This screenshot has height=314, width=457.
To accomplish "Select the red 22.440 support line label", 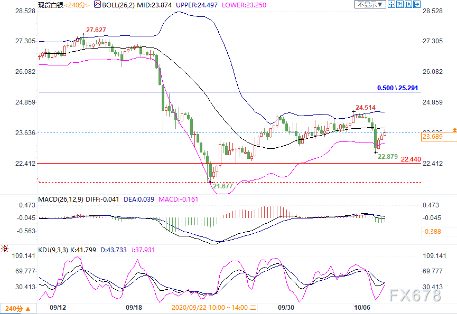I will point(411,159).
